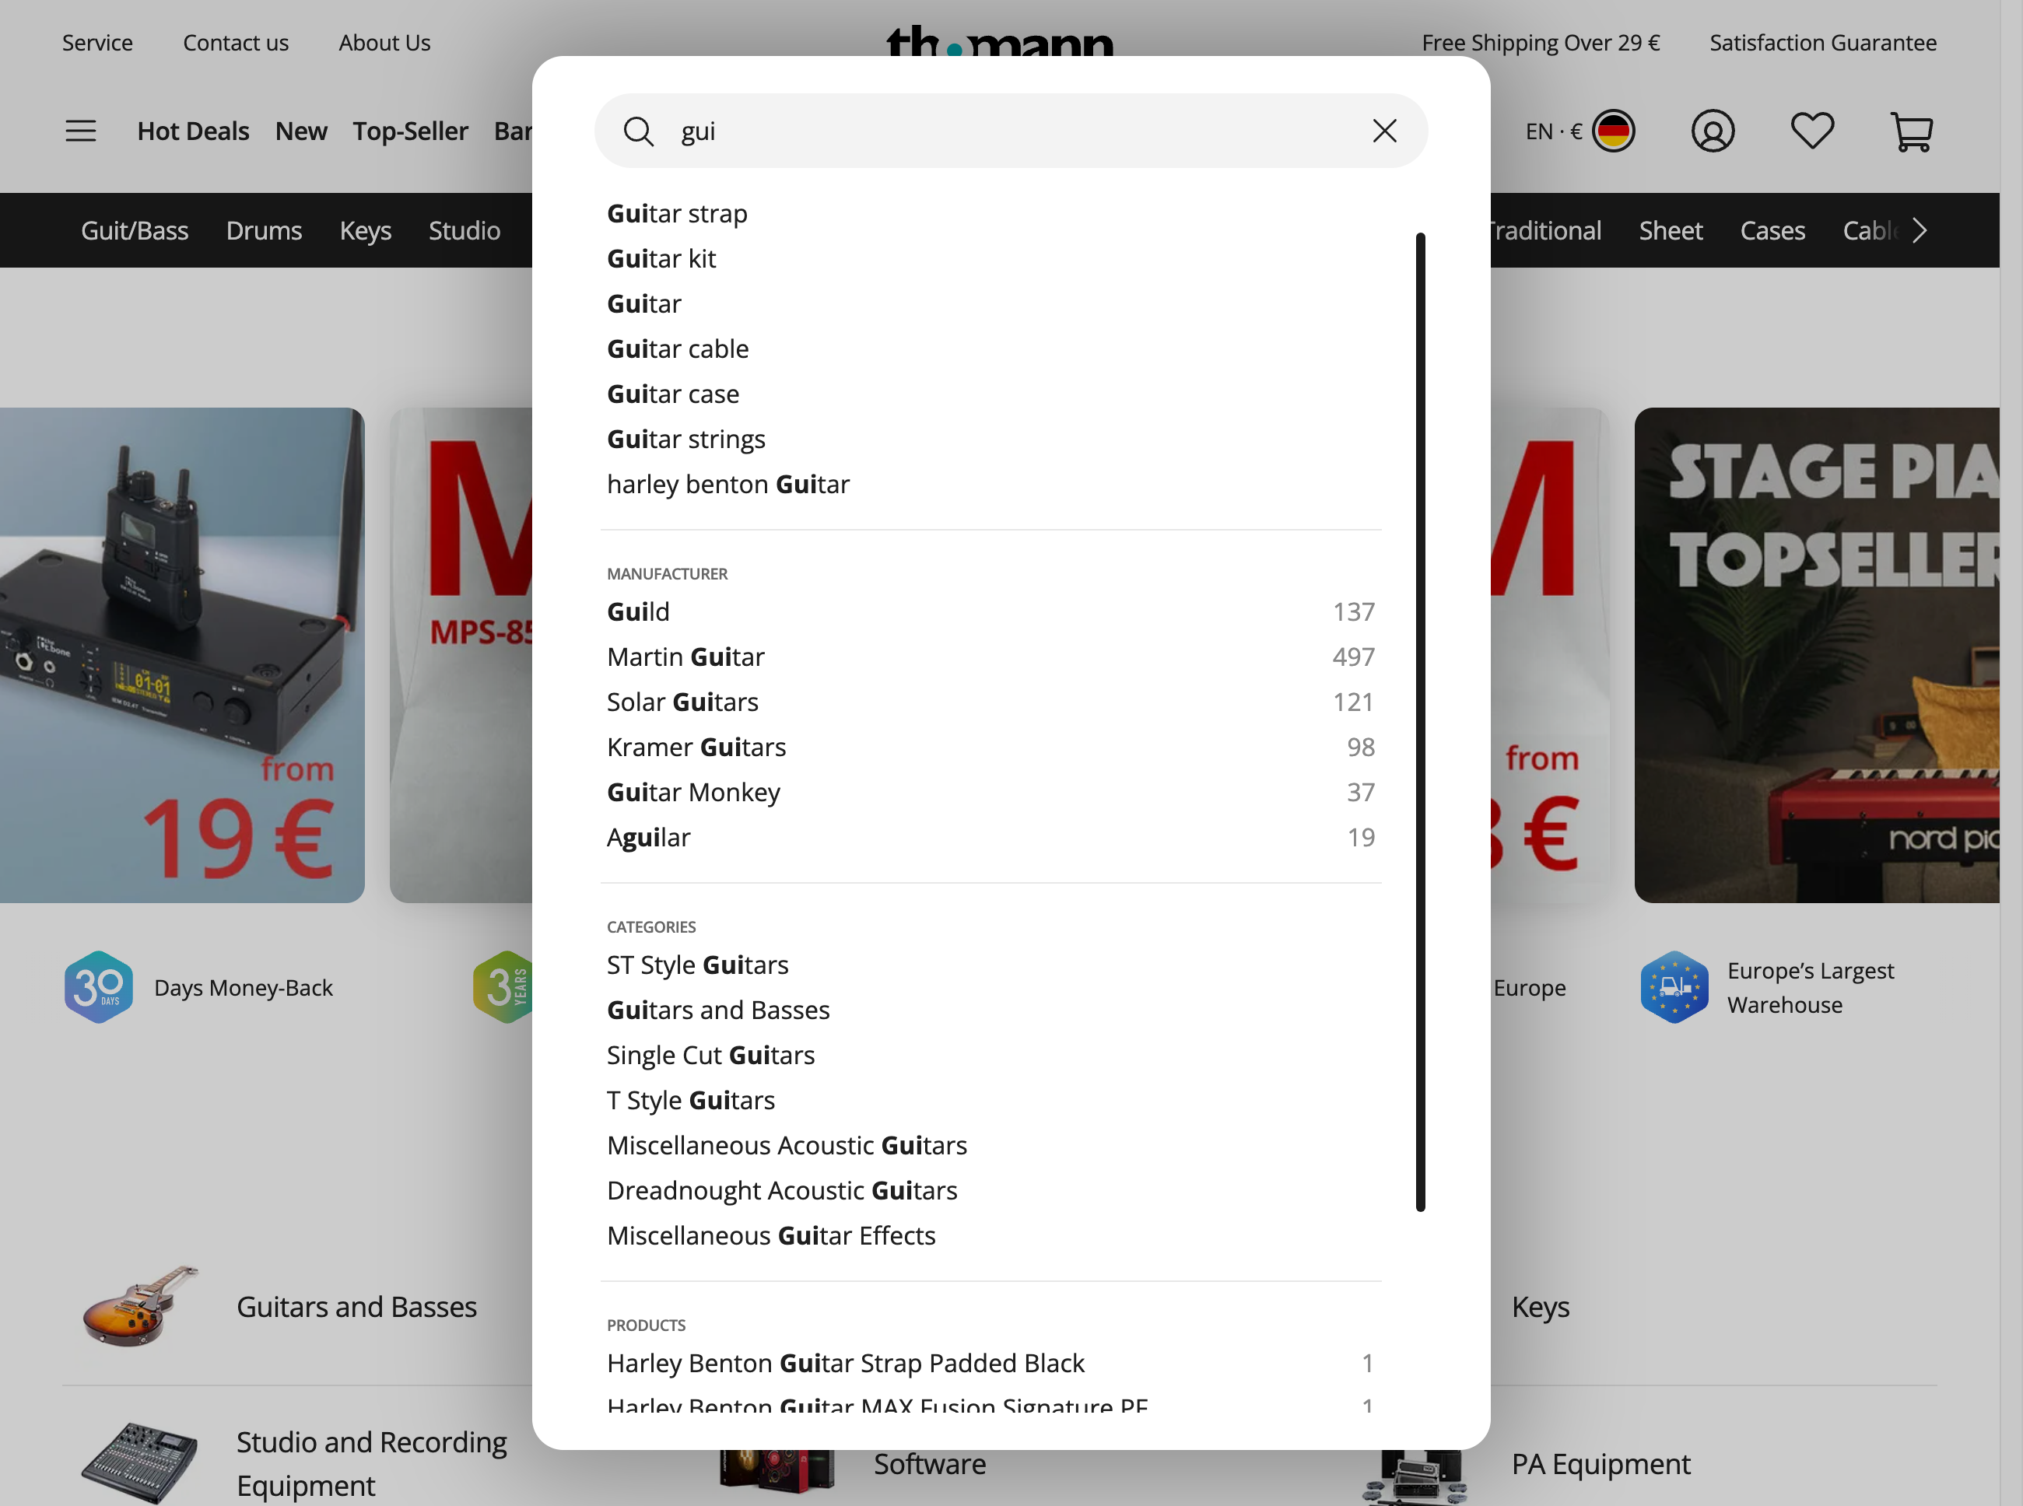Open the Guitars and Basses category tile
Image resolution: width=2023 pixels, height=1506 pixels.
pyautogui.click(x=356, y=1306)
